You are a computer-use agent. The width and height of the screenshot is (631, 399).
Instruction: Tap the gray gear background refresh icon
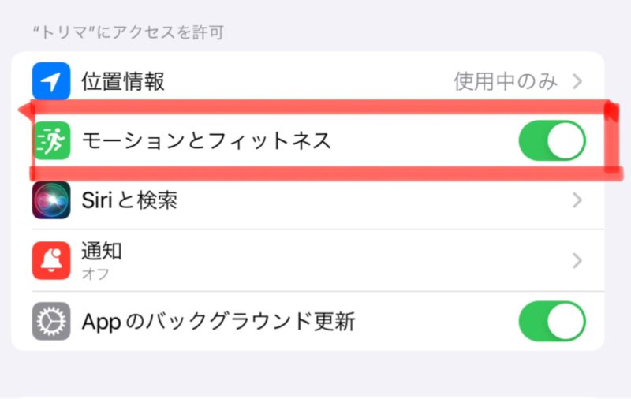point(51,321)
